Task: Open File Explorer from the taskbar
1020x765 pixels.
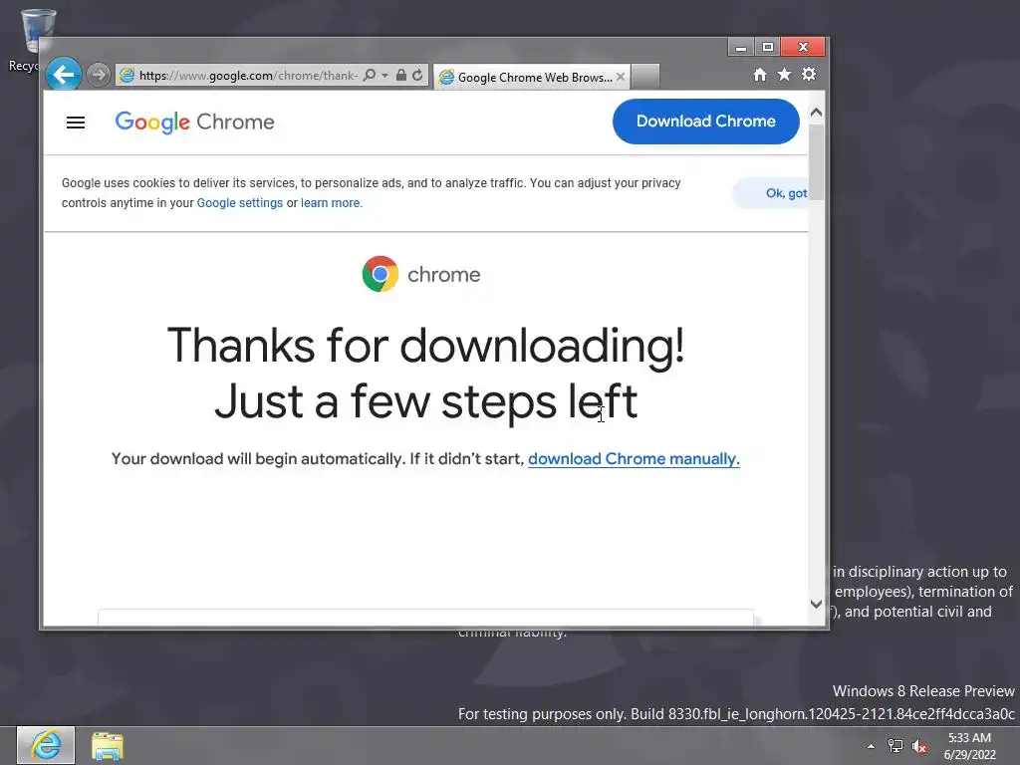Action: pos(108,746)
